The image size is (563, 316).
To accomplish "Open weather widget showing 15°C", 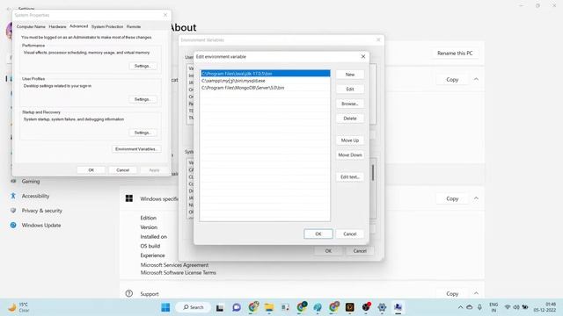I will 18,307.
